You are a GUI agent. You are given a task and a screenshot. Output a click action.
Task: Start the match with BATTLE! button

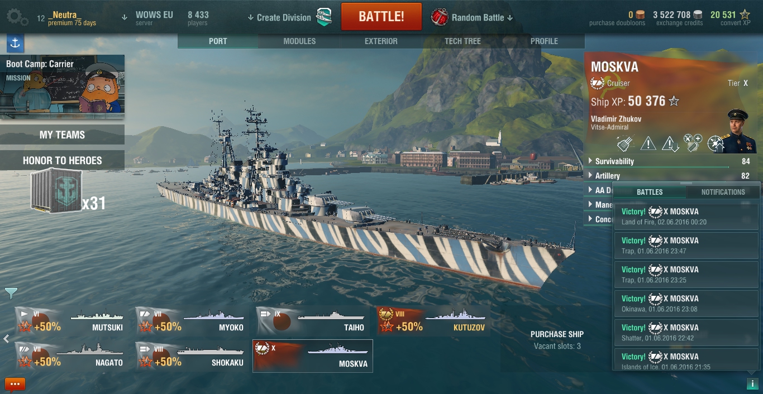tap(381, 16)
